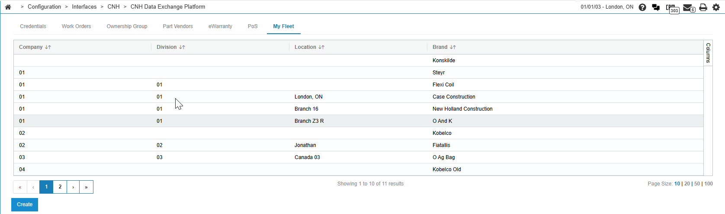Click the CRM icon with 303 badge
The height and width of the screenshot is (214, 725).
672,8
